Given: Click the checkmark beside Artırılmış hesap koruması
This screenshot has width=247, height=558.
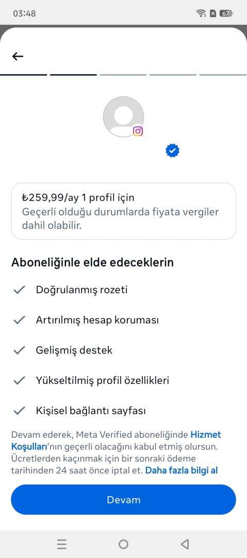Looking at the screenshot, I should click(19, 320).
